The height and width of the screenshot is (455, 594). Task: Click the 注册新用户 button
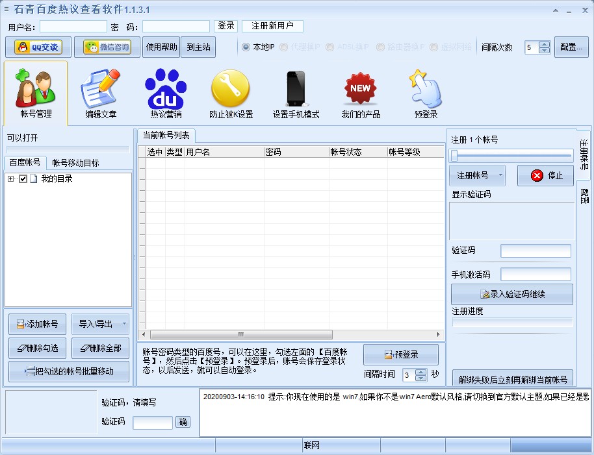(272, 26)
